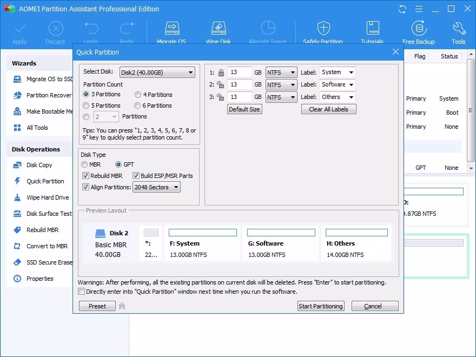
Task: Open the Tutorials book icon
Action: click(x=373, y=28)
